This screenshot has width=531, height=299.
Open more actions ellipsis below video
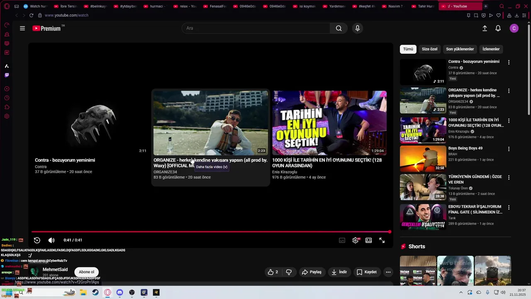[x=388, y=272]
